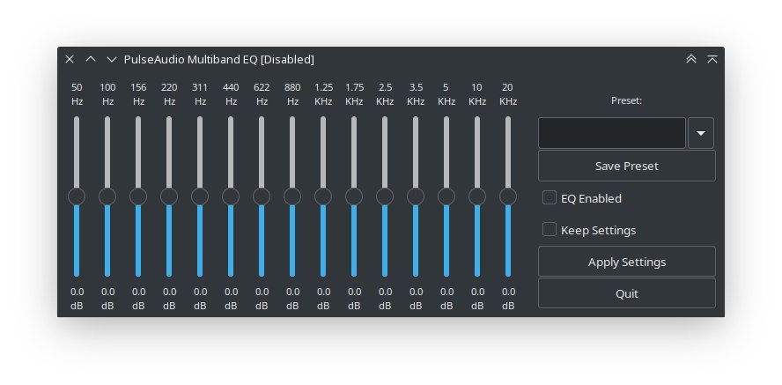This screenshot has height=385, width=782.
Task: Open the Preset dropdown arrow
Action: point(701,133)
